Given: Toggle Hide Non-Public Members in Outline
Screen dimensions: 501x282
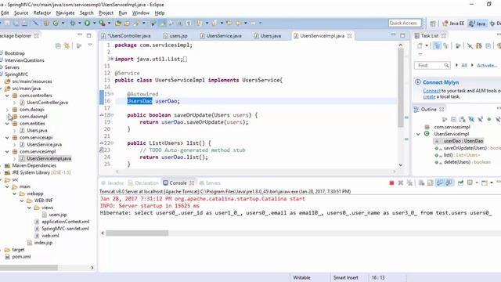Looking at the screenshot, I should (488, 119).
